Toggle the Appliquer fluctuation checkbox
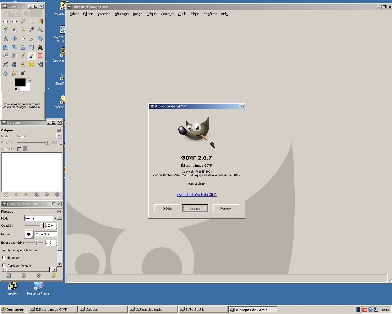The width and height of the screenshot is (392, 314). (x=4, y=265)
